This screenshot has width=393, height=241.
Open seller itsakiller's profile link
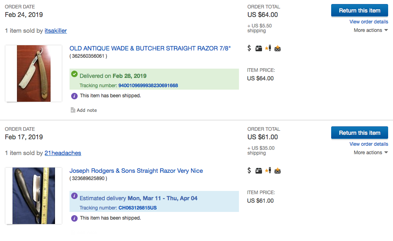(x=56, y=31)
